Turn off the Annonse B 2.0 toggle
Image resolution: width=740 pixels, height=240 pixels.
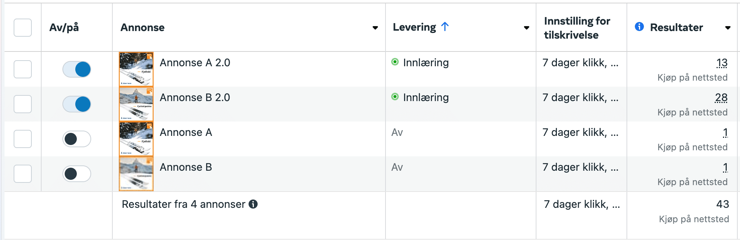click(x=77, y=104)
